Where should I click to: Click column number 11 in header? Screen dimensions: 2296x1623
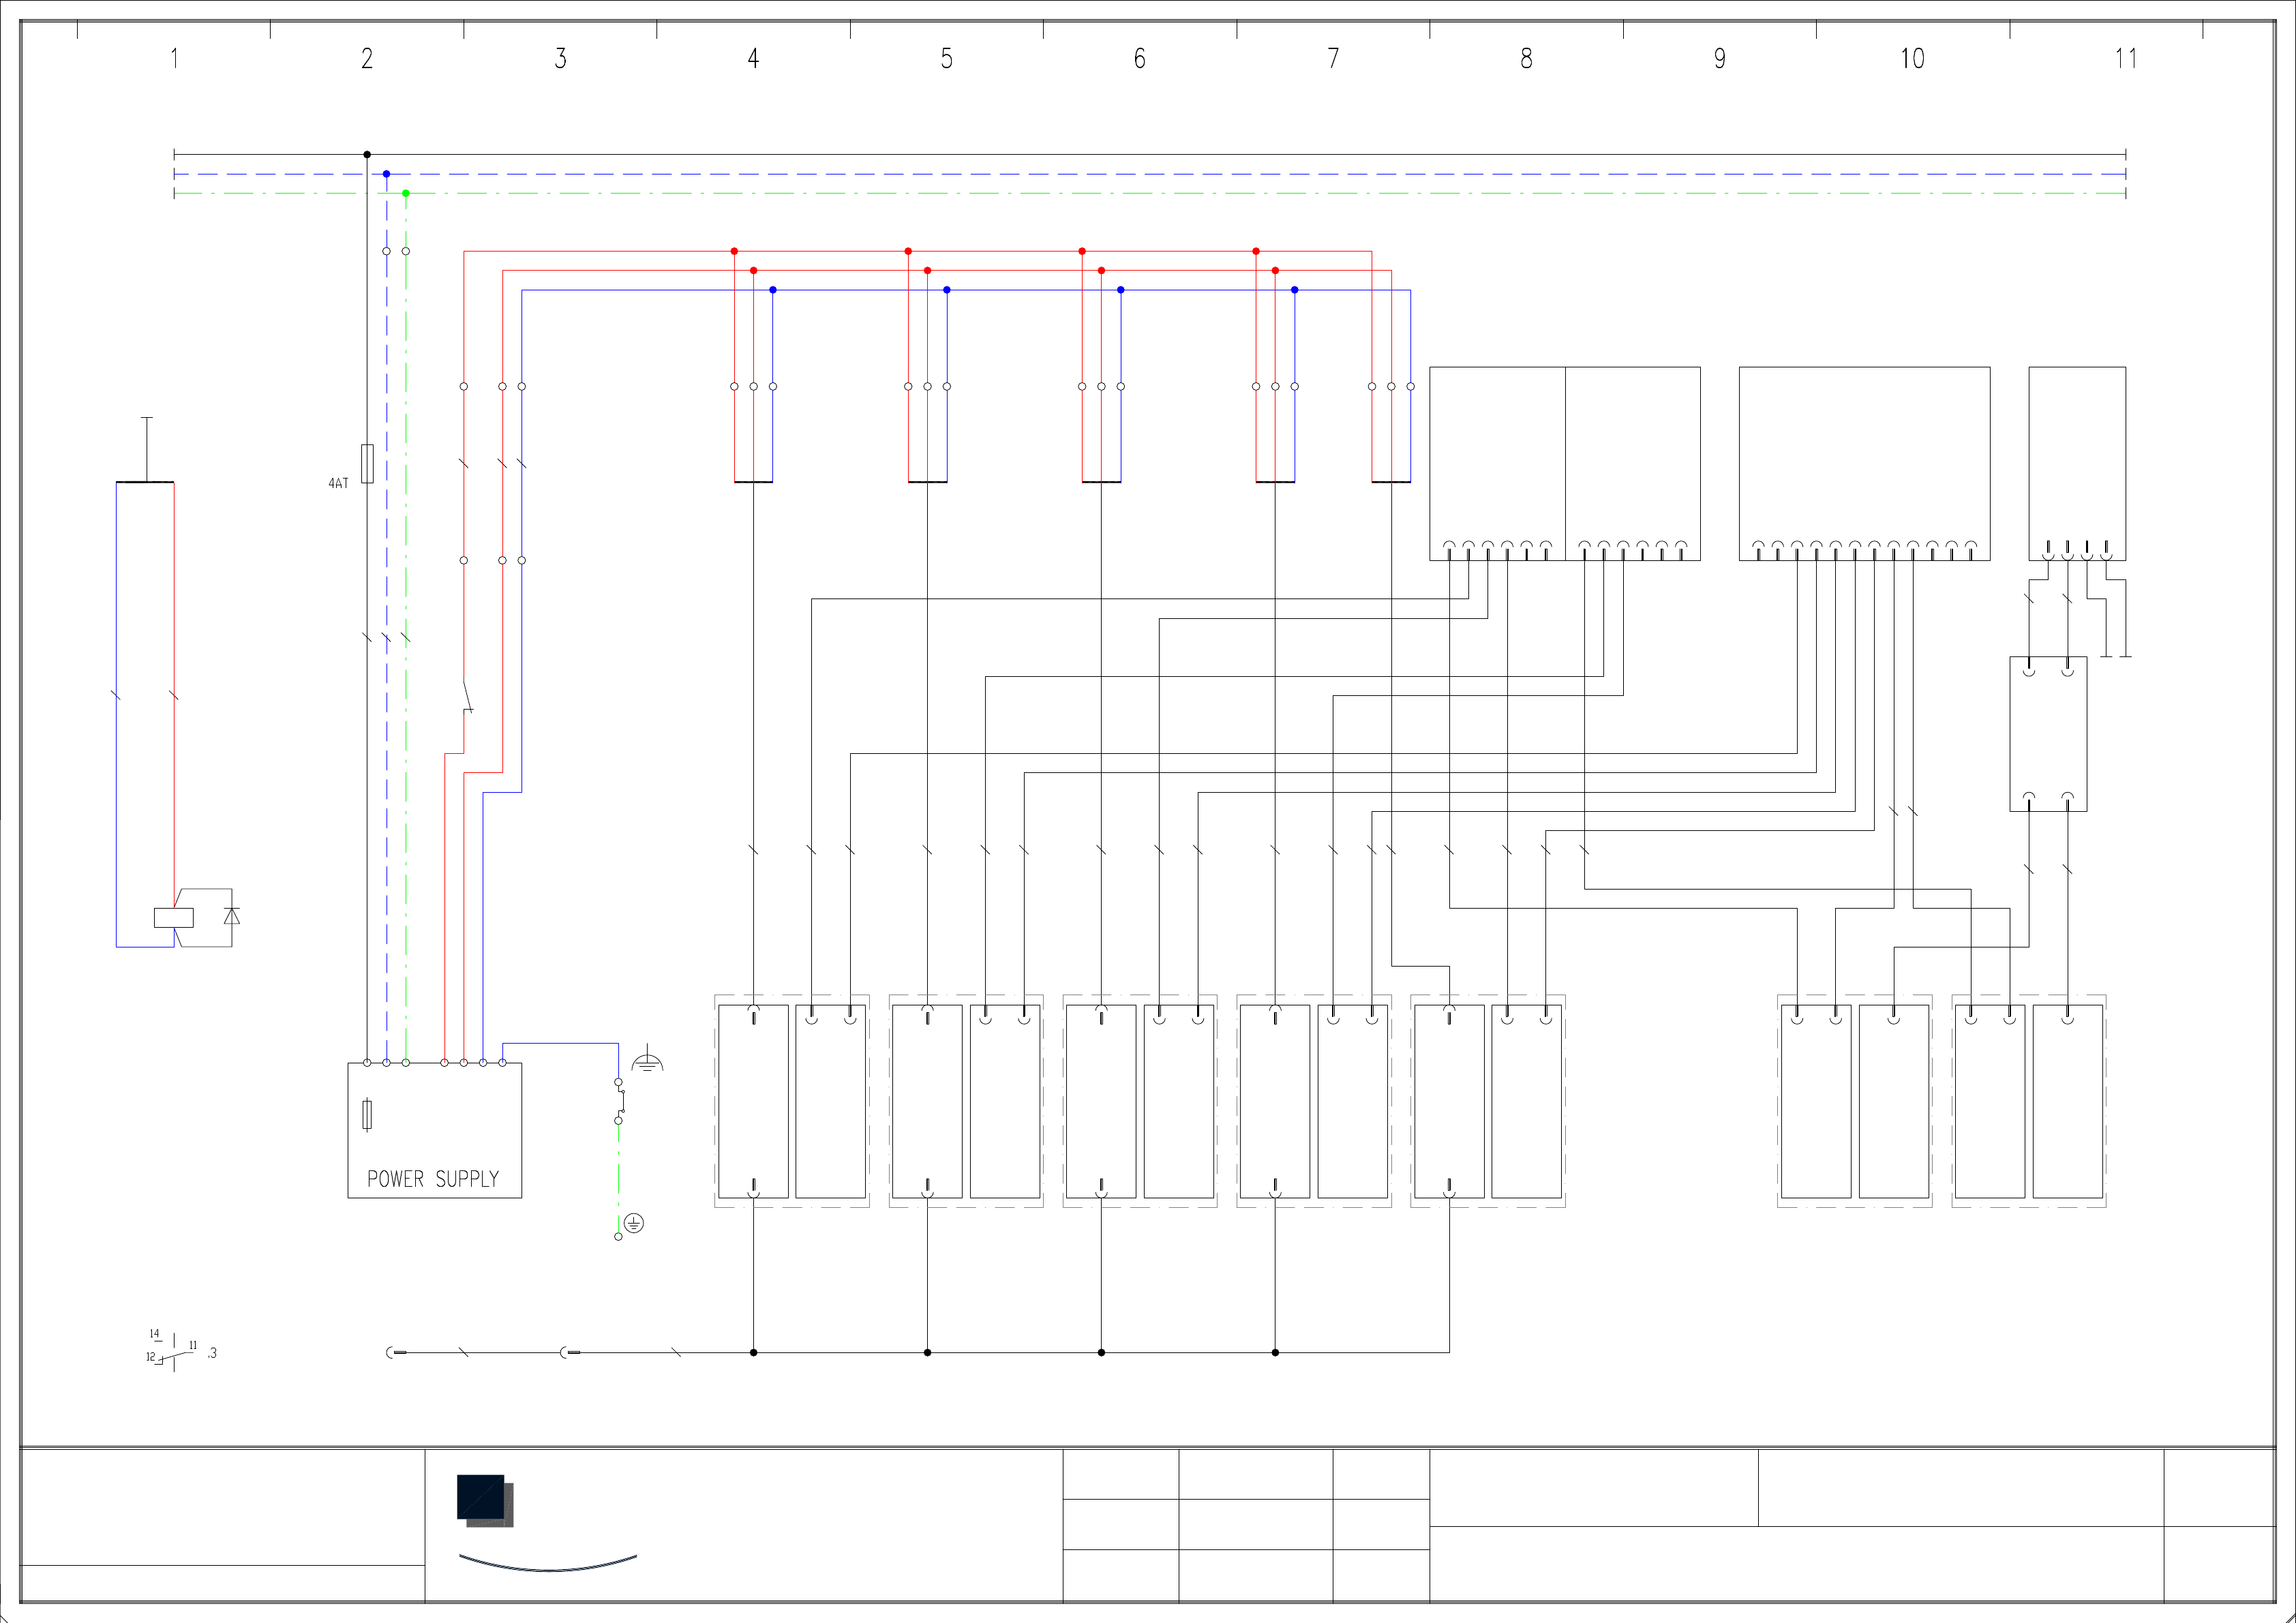click(2125, 59)
